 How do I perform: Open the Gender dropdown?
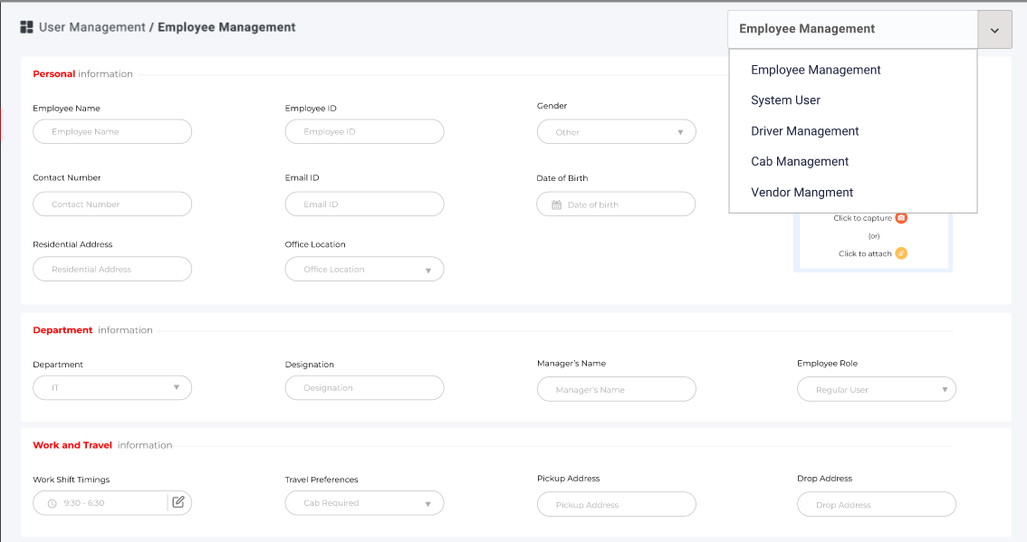point(616,132)
